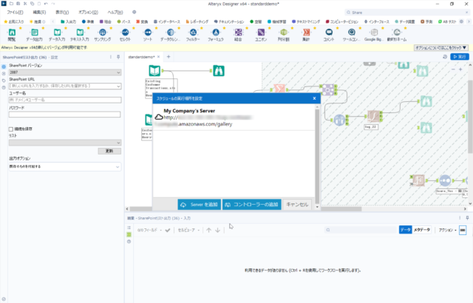Select the ユニオン union tool icon
The width and height of the screenshot is (473, 303).
tap(261, 33)
